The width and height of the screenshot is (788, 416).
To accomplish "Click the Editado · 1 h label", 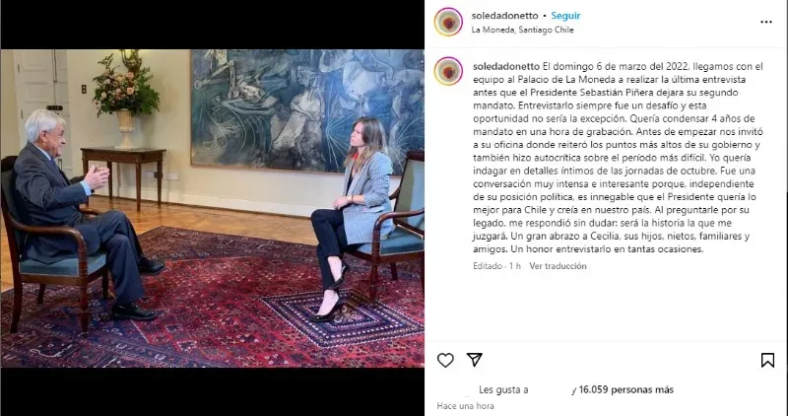I will (496, 266).
